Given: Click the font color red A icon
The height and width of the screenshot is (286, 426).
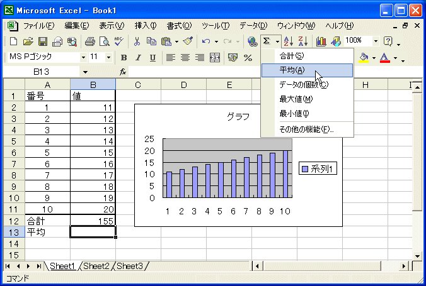Looking at the screenshot, I should point(384,57).
